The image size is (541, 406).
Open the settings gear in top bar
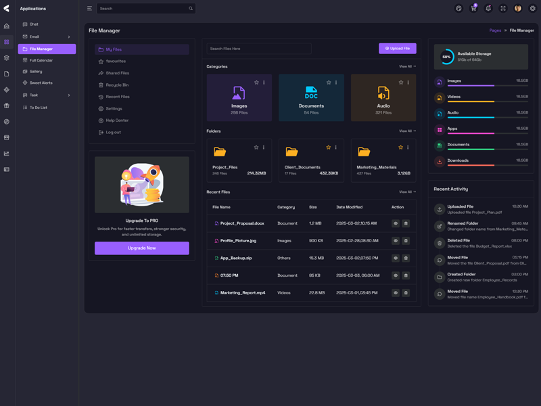[533, 9]
